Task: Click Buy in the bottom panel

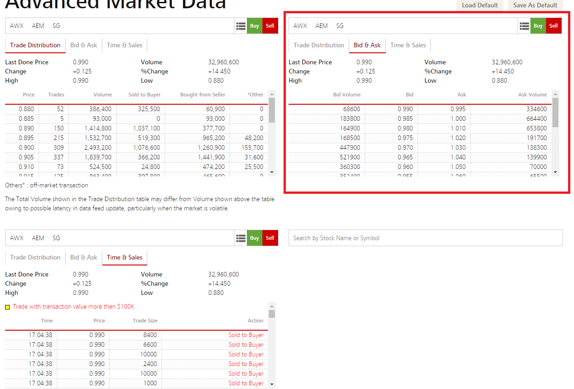Action: coord(254,238)
